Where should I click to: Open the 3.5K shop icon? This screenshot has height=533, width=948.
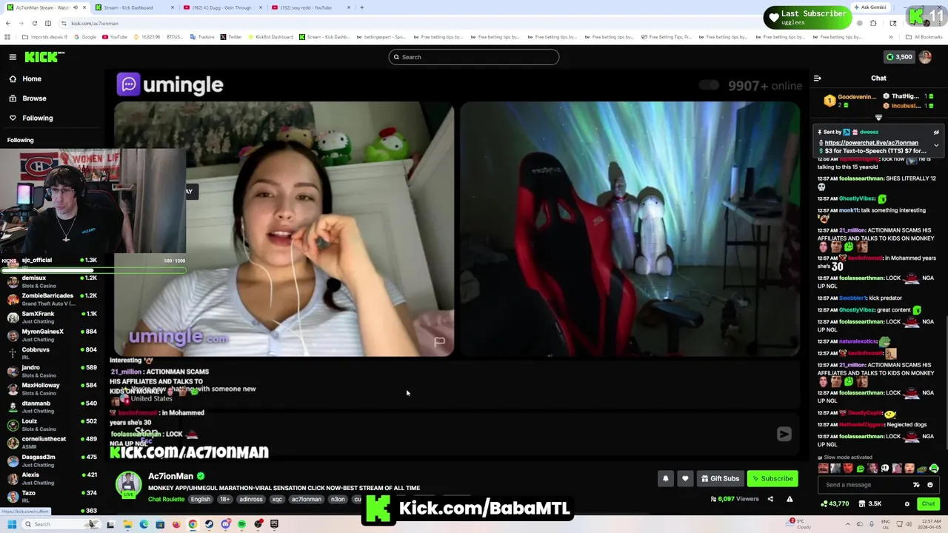(x=870, y=504)
